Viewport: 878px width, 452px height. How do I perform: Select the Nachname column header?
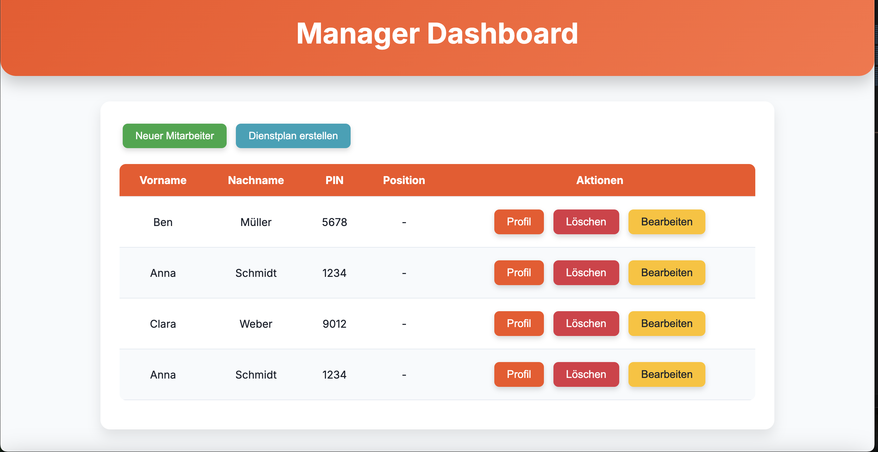[256, 180]
